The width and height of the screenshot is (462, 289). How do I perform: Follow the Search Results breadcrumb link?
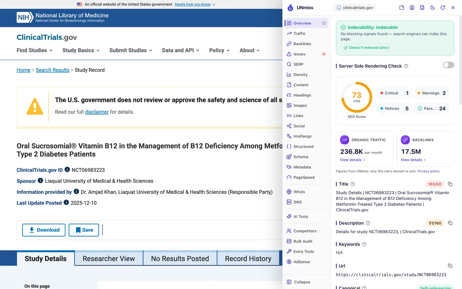[x=52, y=70]
